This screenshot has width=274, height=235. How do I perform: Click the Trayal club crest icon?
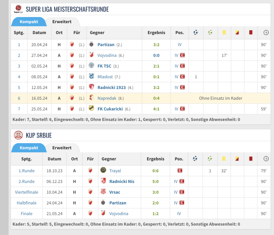(x=103, y=170)
